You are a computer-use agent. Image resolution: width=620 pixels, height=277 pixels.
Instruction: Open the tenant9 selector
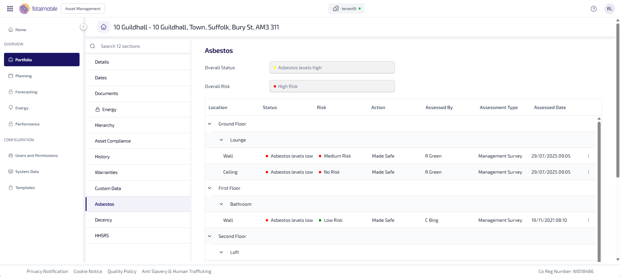346,9
